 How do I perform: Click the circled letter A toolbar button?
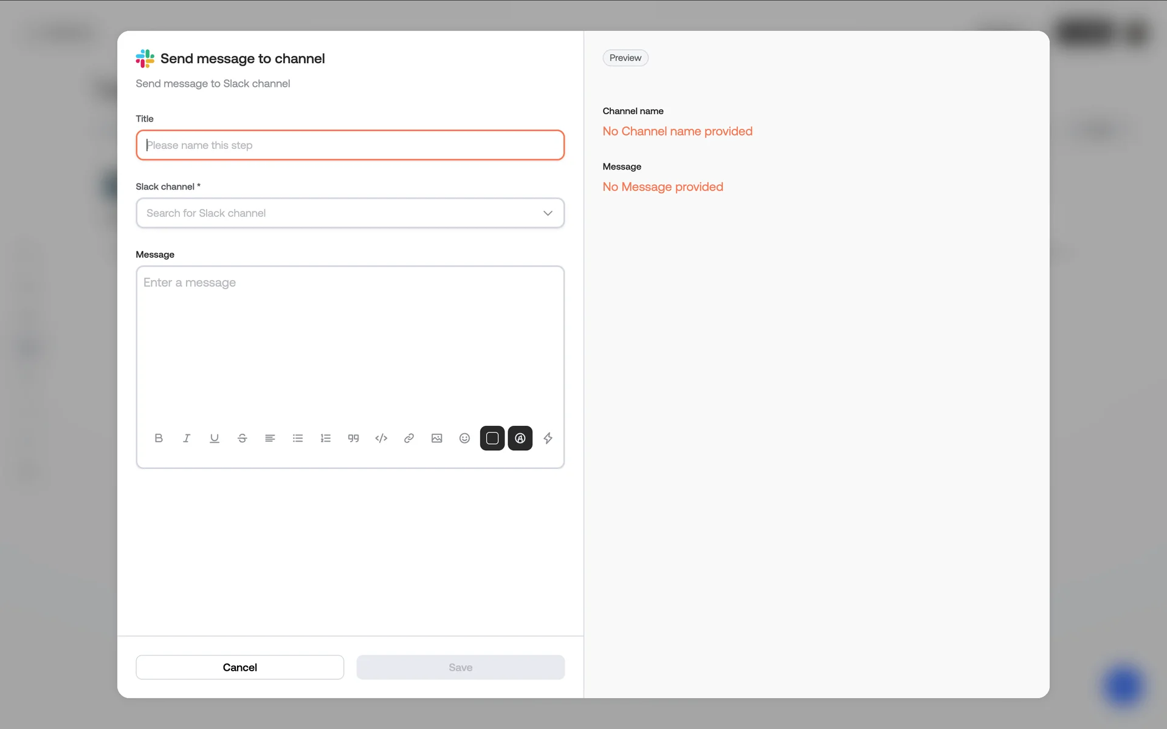click(520, 438)
